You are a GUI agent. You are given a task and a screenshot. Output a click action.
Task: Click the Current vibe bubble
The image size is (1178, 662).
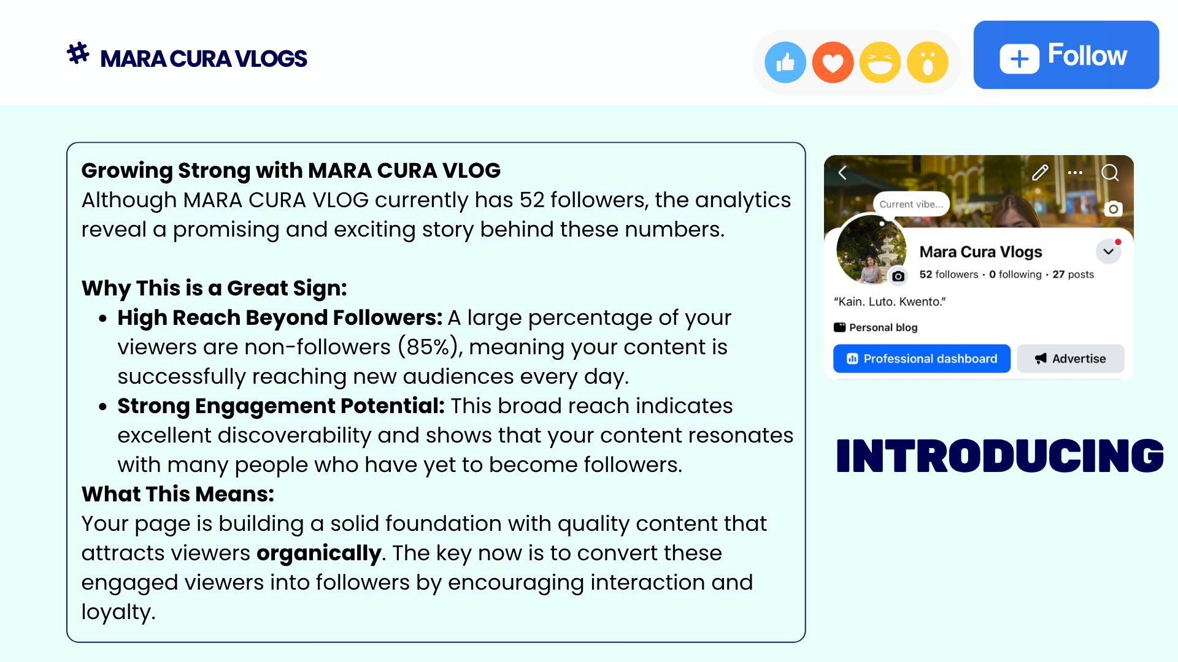coord(911,204)
